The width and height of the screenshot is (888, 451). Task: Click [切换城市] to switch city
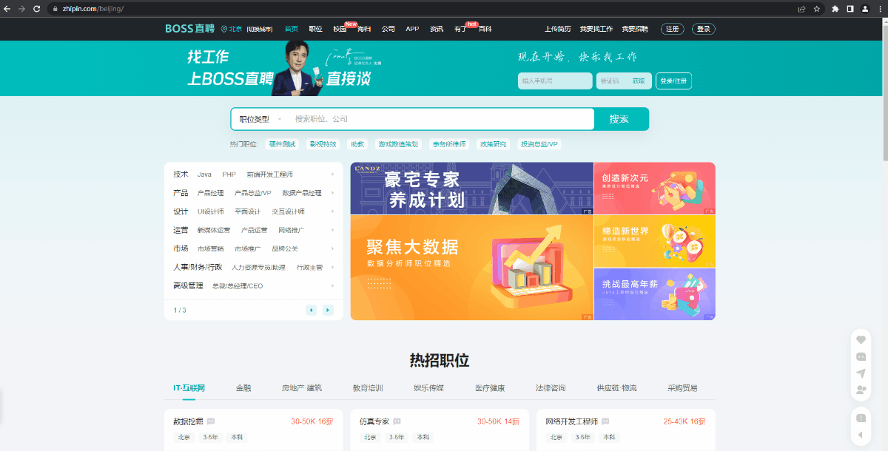[x=260, y=30]
